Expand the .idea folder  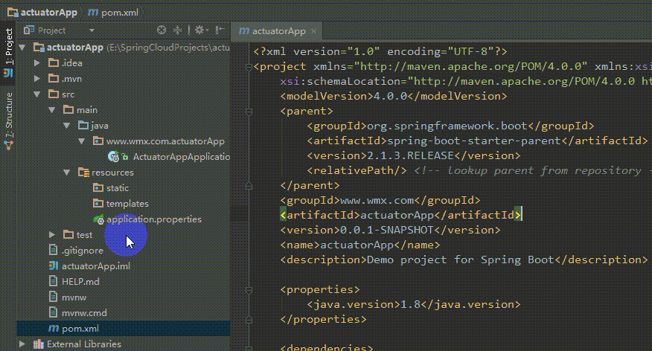(x=37, y=63)
